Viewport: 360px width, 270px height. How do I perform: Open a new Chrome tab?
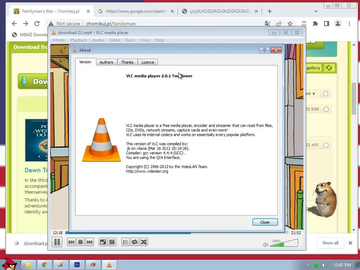pos(270,11)
